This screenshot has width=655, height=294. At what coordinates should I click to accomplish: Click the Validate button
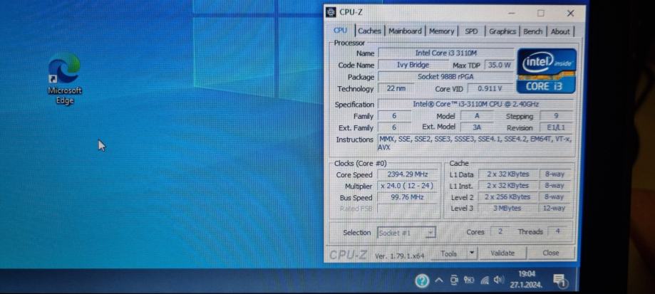pos(502,253)
